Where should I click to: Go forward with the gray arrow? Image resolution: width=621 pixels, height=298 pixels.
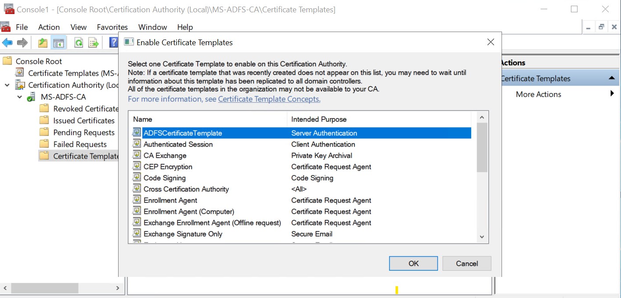22,43
